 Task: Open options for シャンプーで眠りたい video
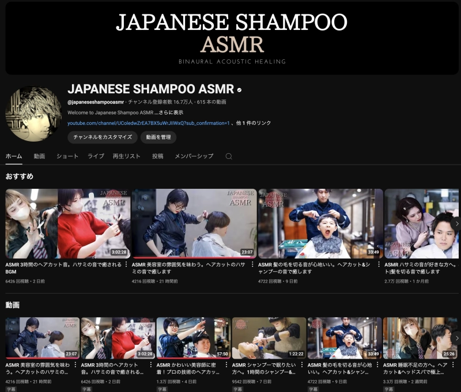click(x=302, y=365)
